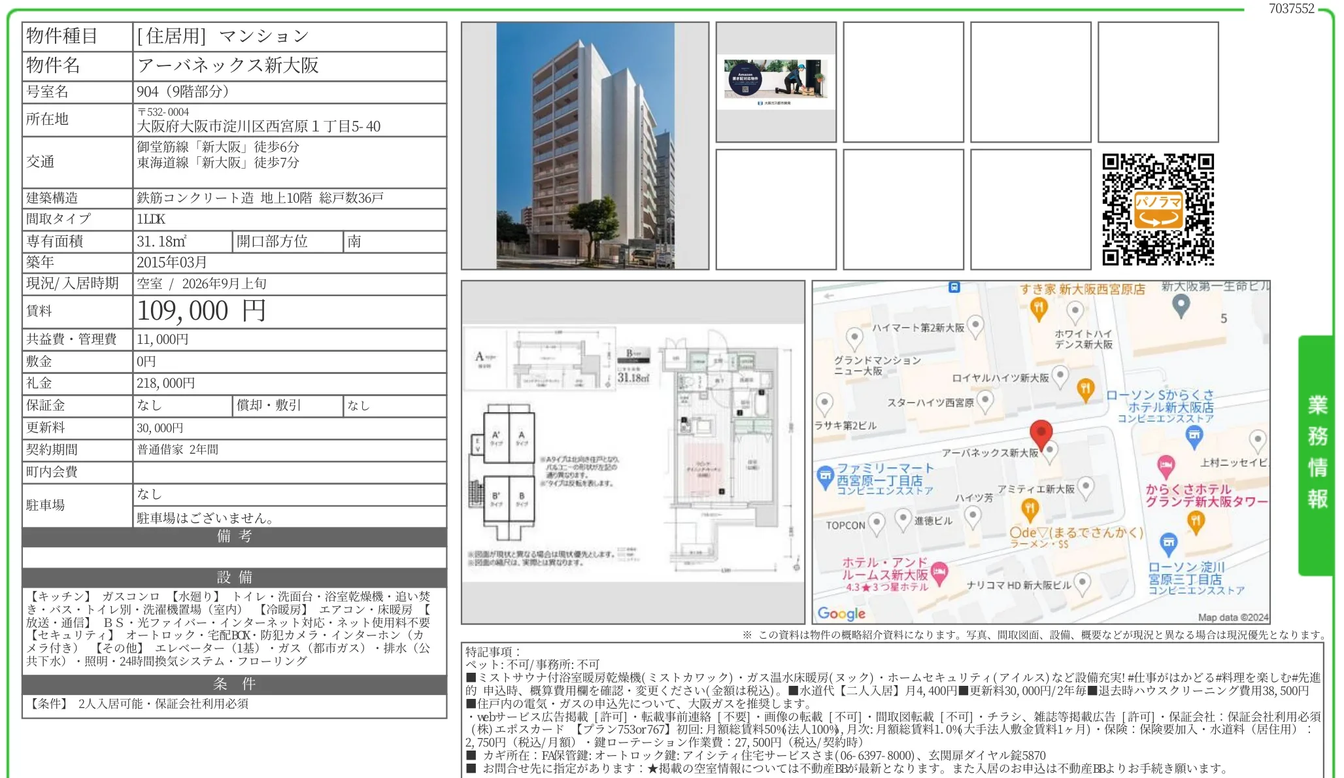Screen dimensions: 1344x778
Task: Click the Map data ©2024 attribution
Action: (x=1233, y=617)
